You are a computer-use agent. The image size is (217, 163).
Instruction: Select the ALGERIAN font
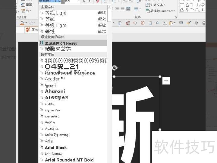pyautogui.click(x=73, y=98)
